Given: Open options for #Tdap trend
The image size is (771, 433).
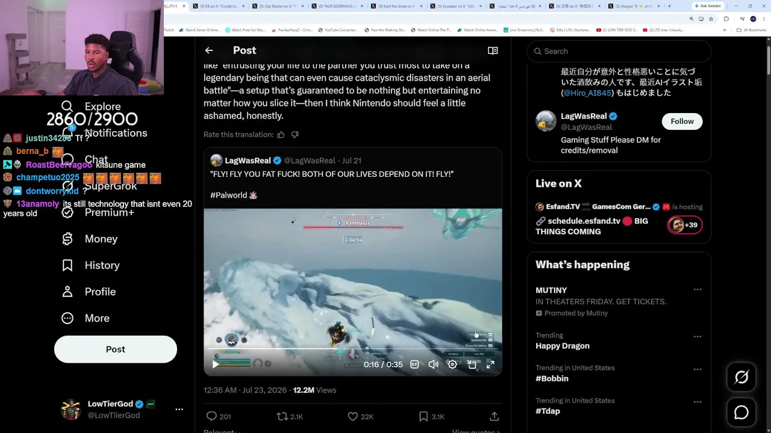Looking at the screenshot, I should pos(698,402).
